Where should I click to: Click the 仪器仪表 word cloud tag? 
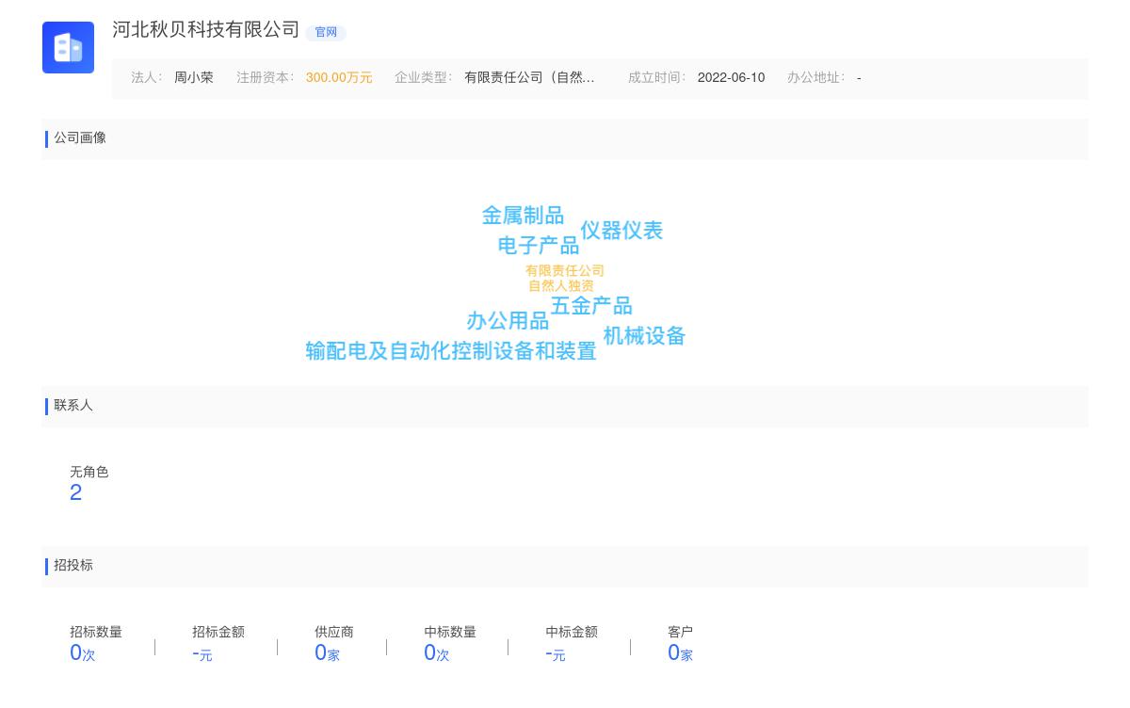click(x=621, y=231)
